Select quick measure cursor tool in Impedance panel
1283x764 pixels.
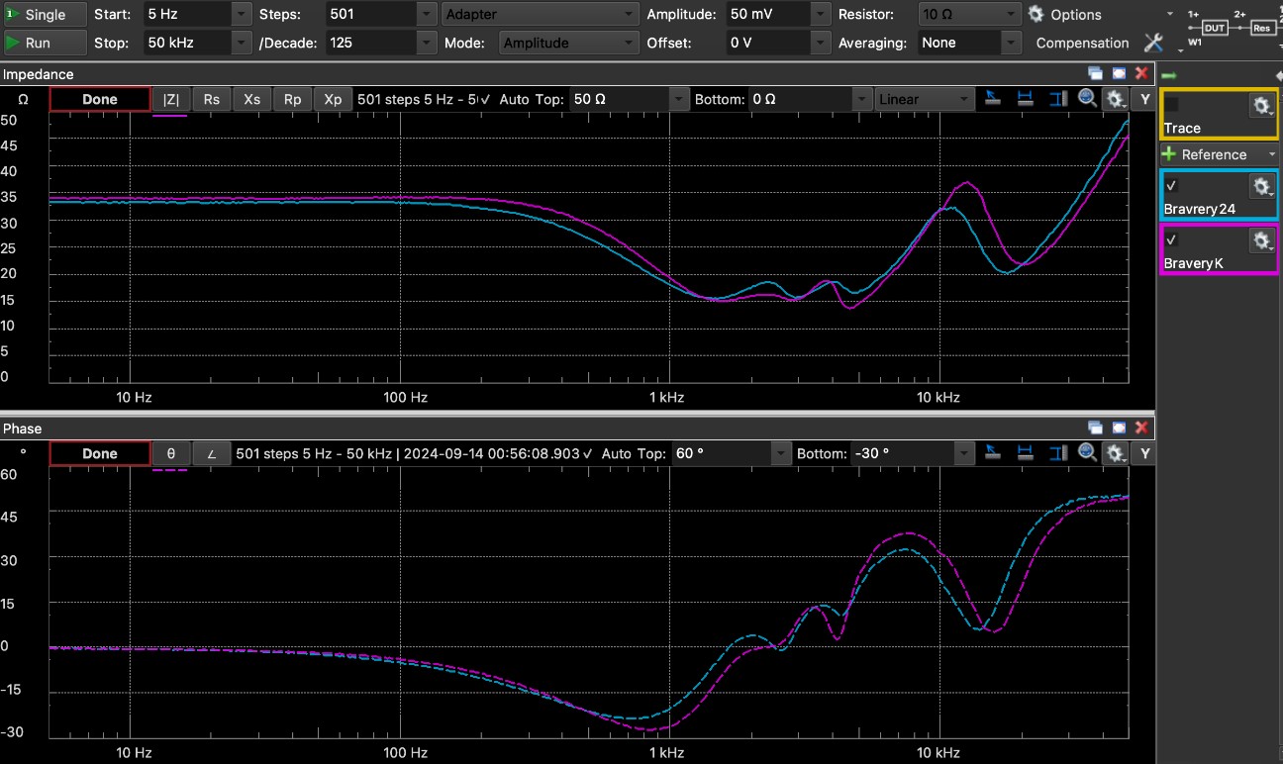(x=993, y=99)
